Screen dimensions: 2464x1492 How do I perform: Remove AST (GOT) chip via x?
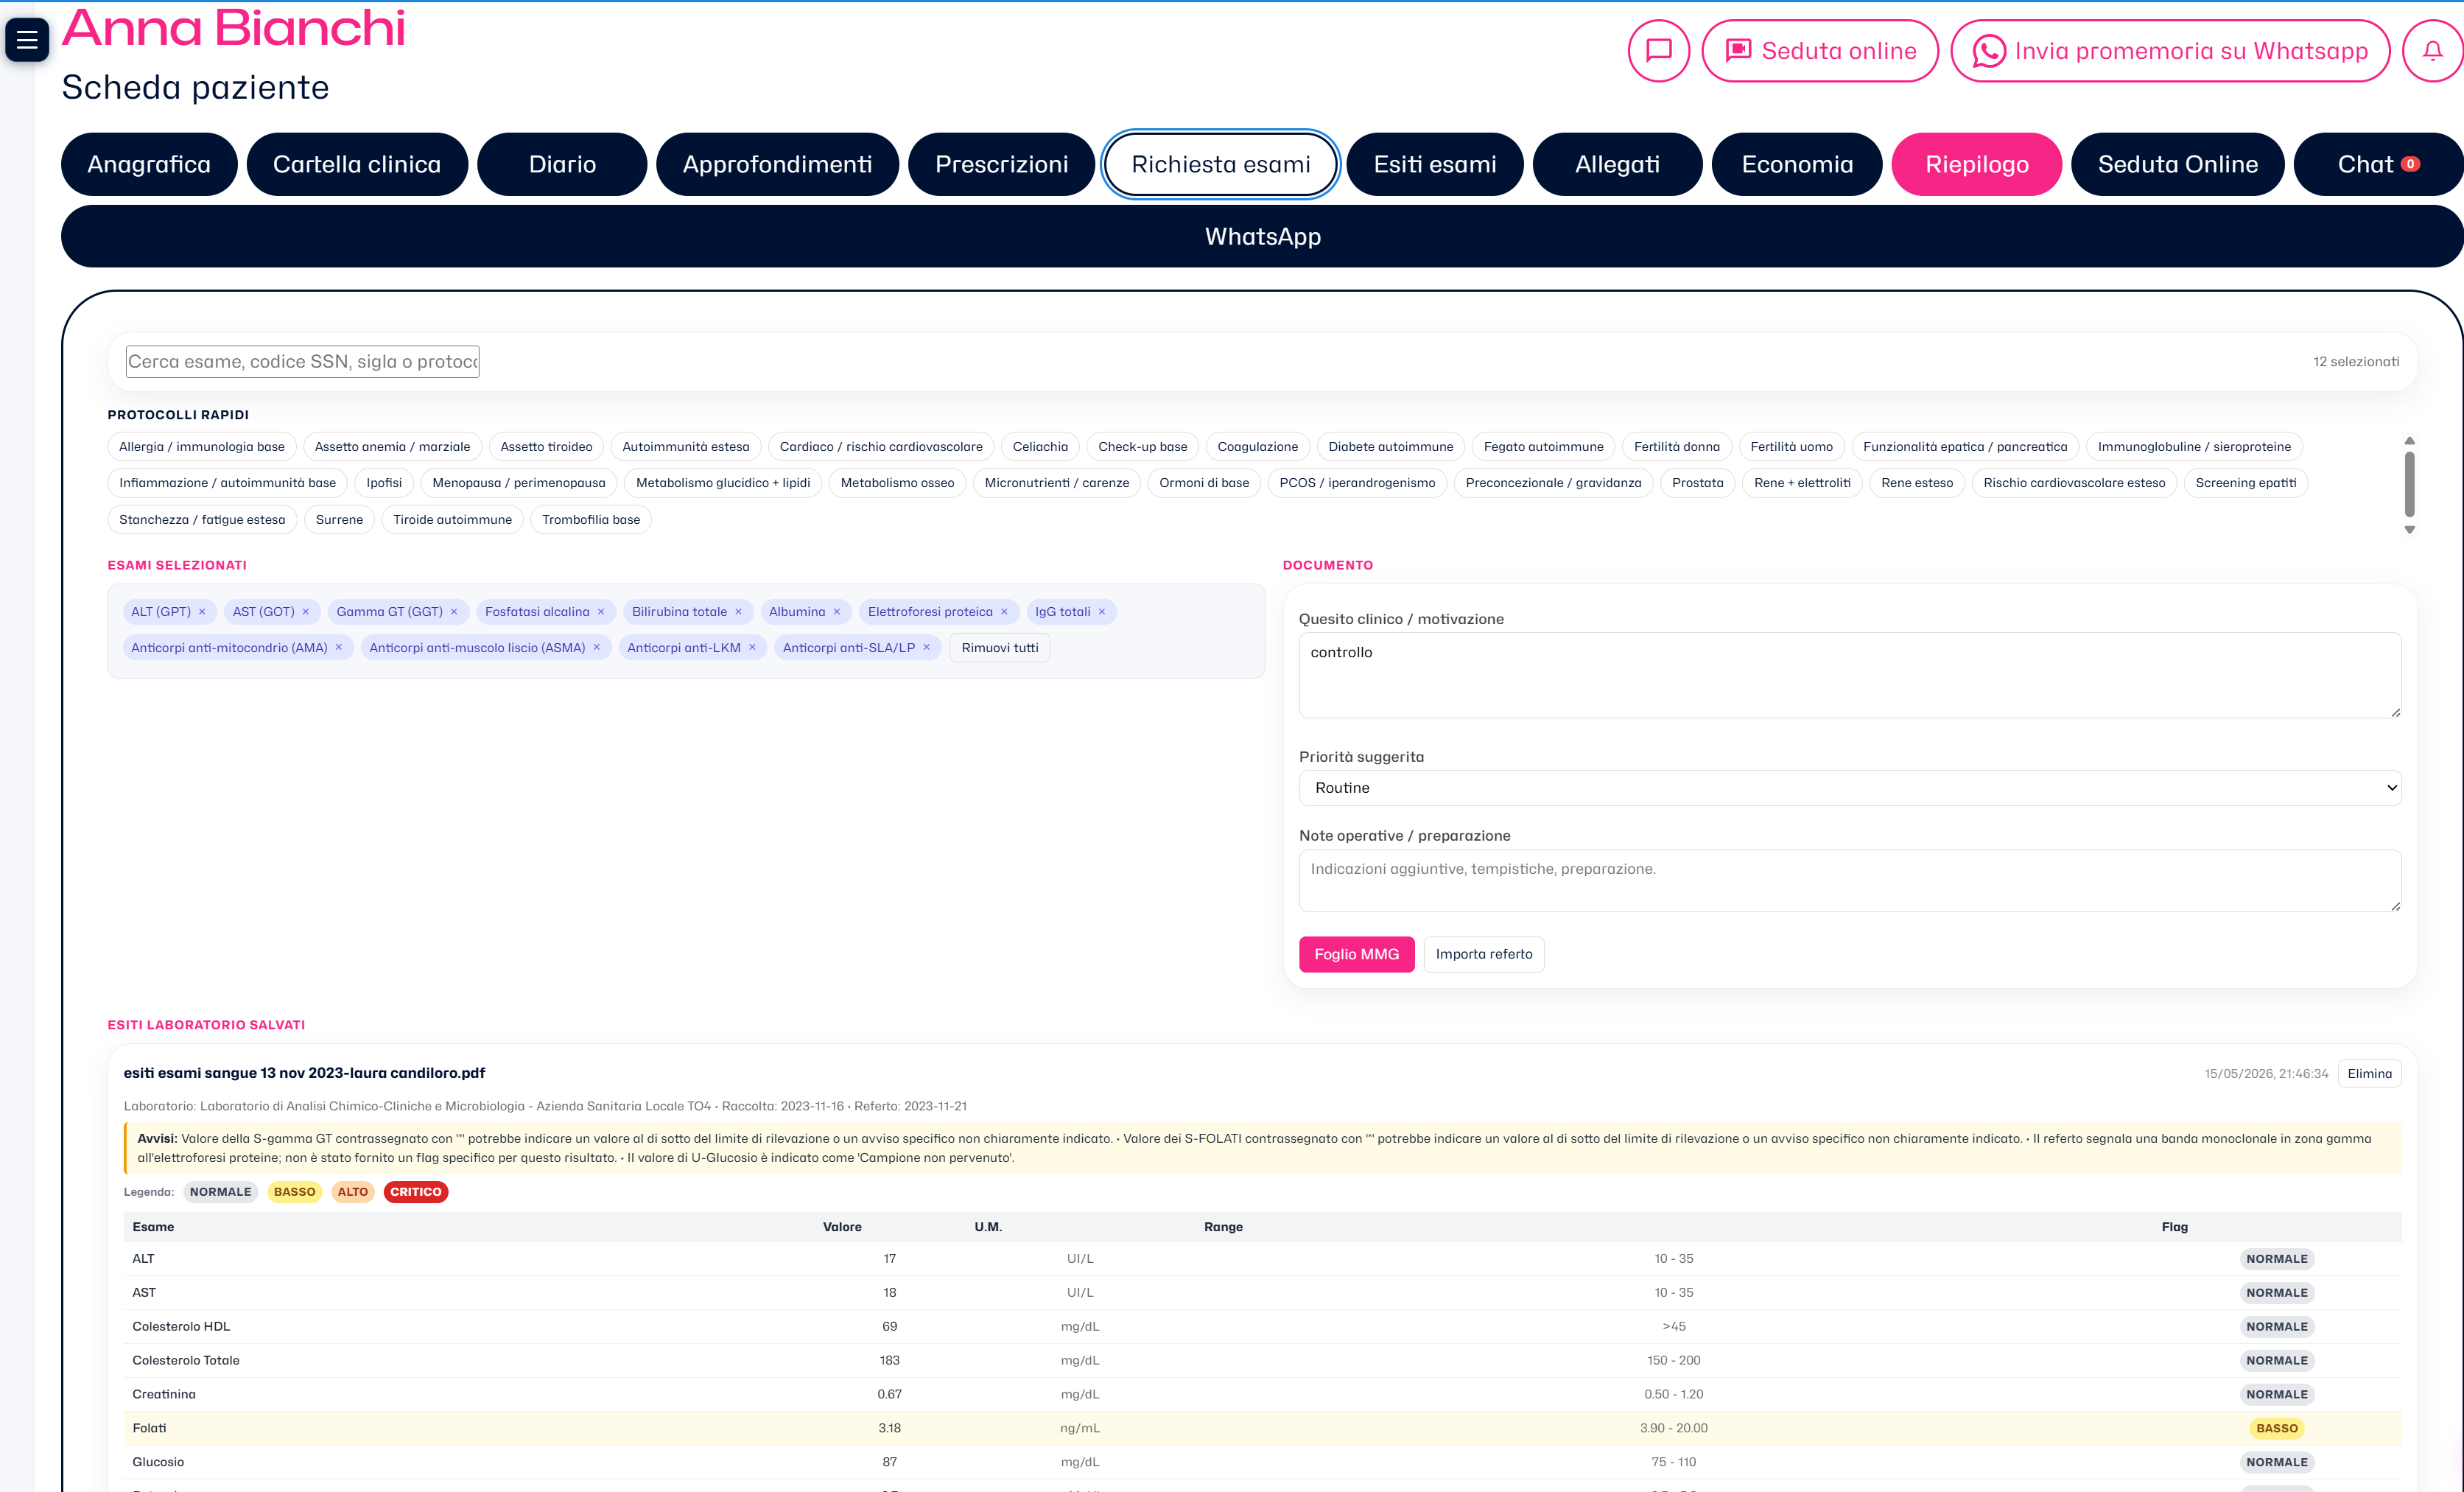306,612
